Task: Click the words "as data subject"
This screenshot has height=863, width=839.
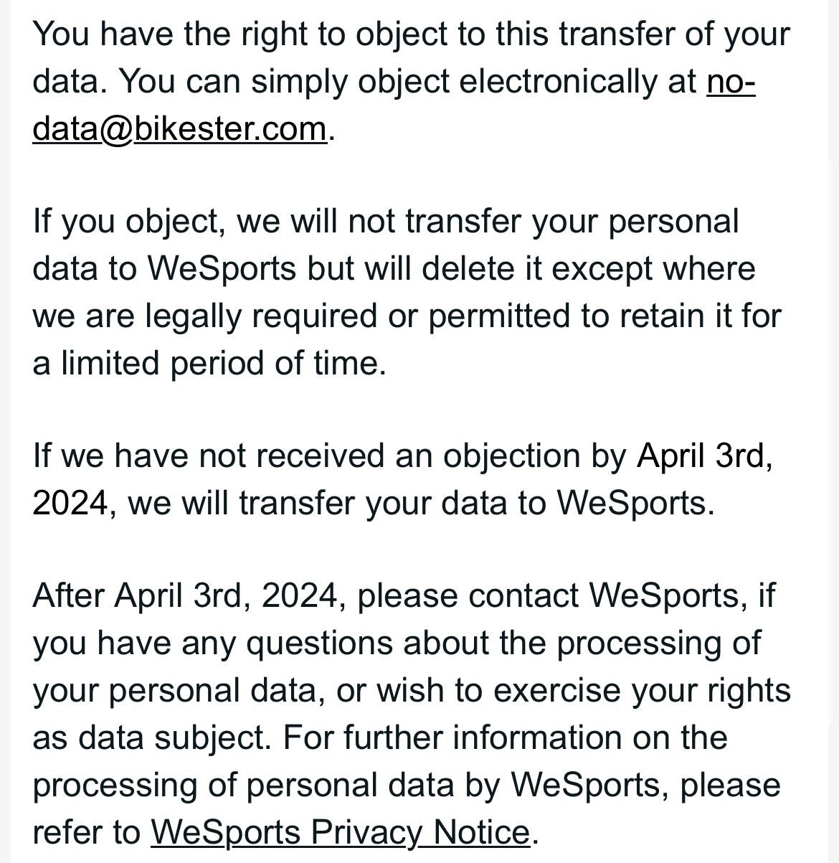Action: point(149,737)
